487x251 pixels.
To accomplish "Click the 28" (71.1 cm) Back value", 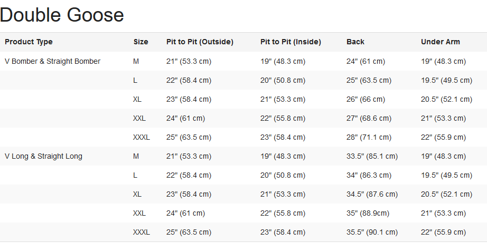I will click(369, 137).
